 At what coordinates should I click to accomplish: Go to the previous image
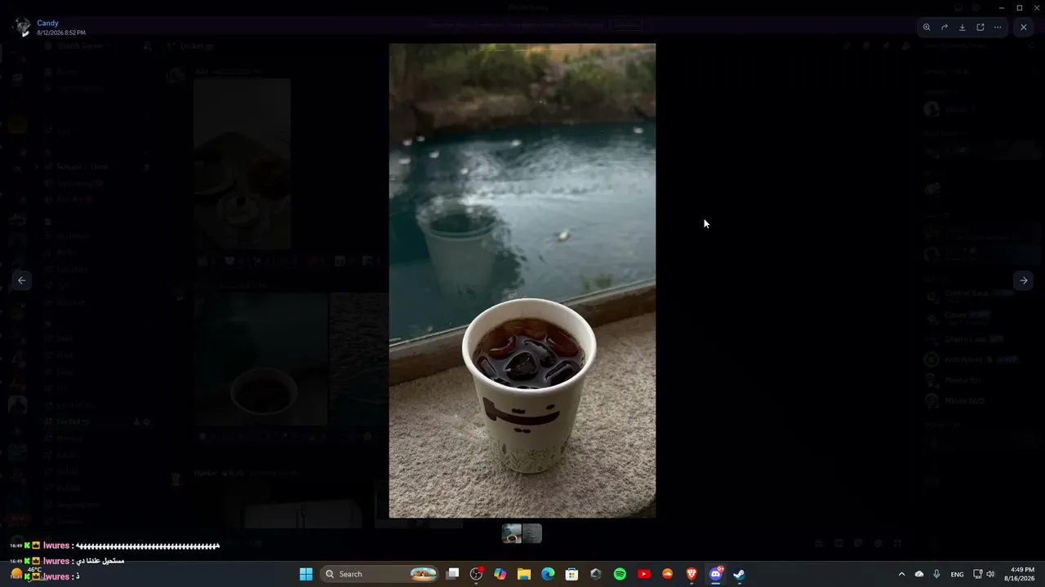(22, 280)
